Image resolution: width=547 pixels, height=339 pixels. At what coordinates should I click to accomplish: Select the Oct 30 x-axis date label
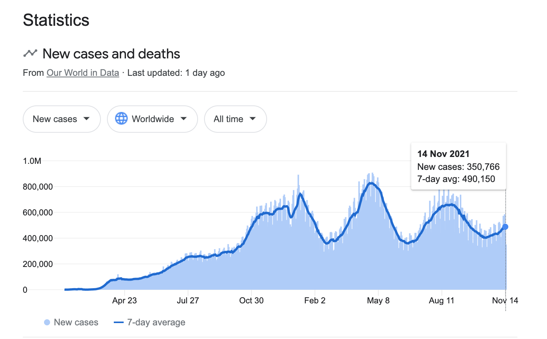[251, 301]
